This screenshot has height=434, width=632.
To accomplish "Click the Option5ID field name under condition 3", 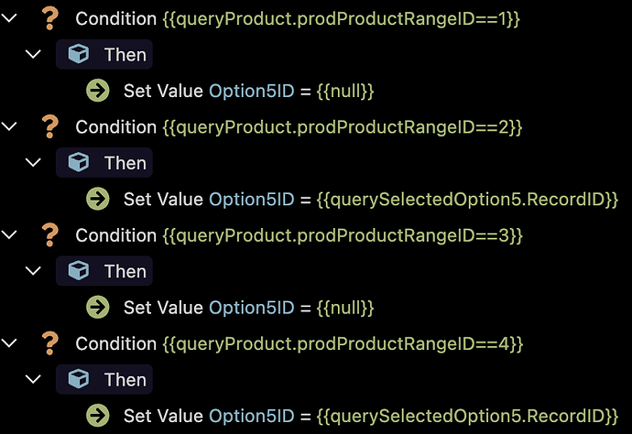I will coord(252,308).
